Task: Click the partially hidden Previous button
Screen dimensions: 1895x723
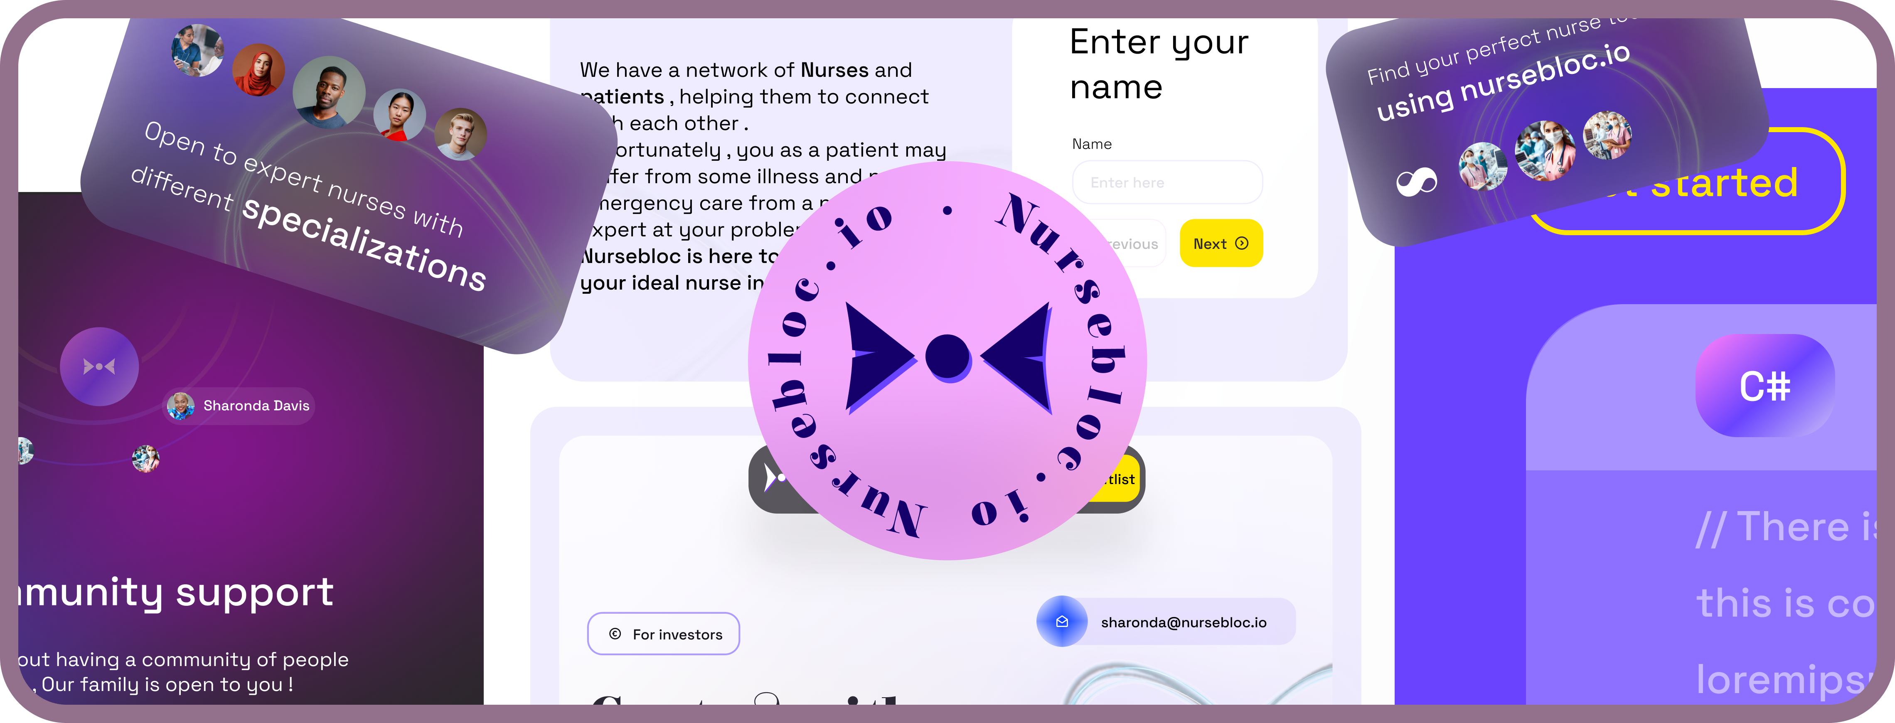Action: [1129, 243]
